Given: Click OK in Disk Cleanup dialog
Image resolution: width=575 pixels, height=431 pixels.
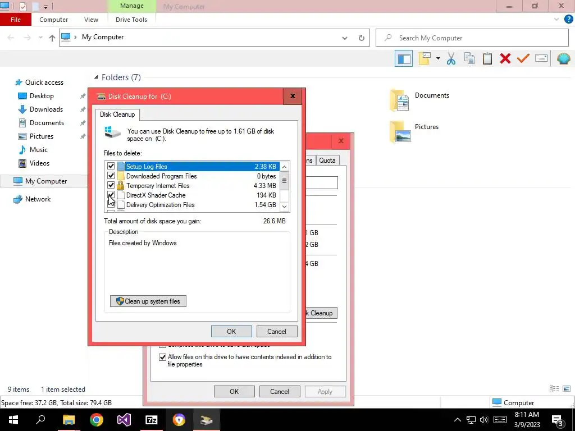Looking at the screenshot, I should 231,331.
